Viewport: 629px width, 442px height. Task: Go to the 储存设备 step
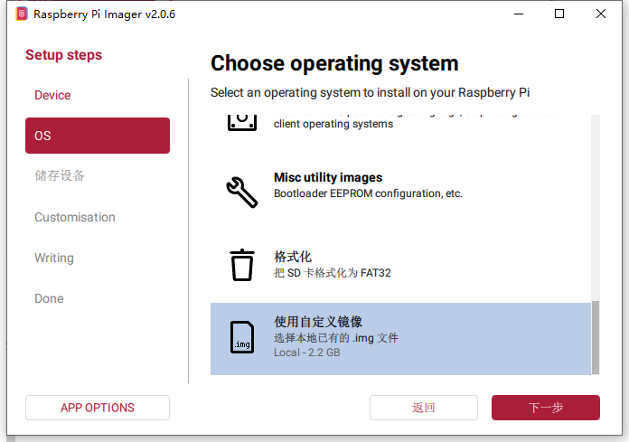click(x=60, y=175)
